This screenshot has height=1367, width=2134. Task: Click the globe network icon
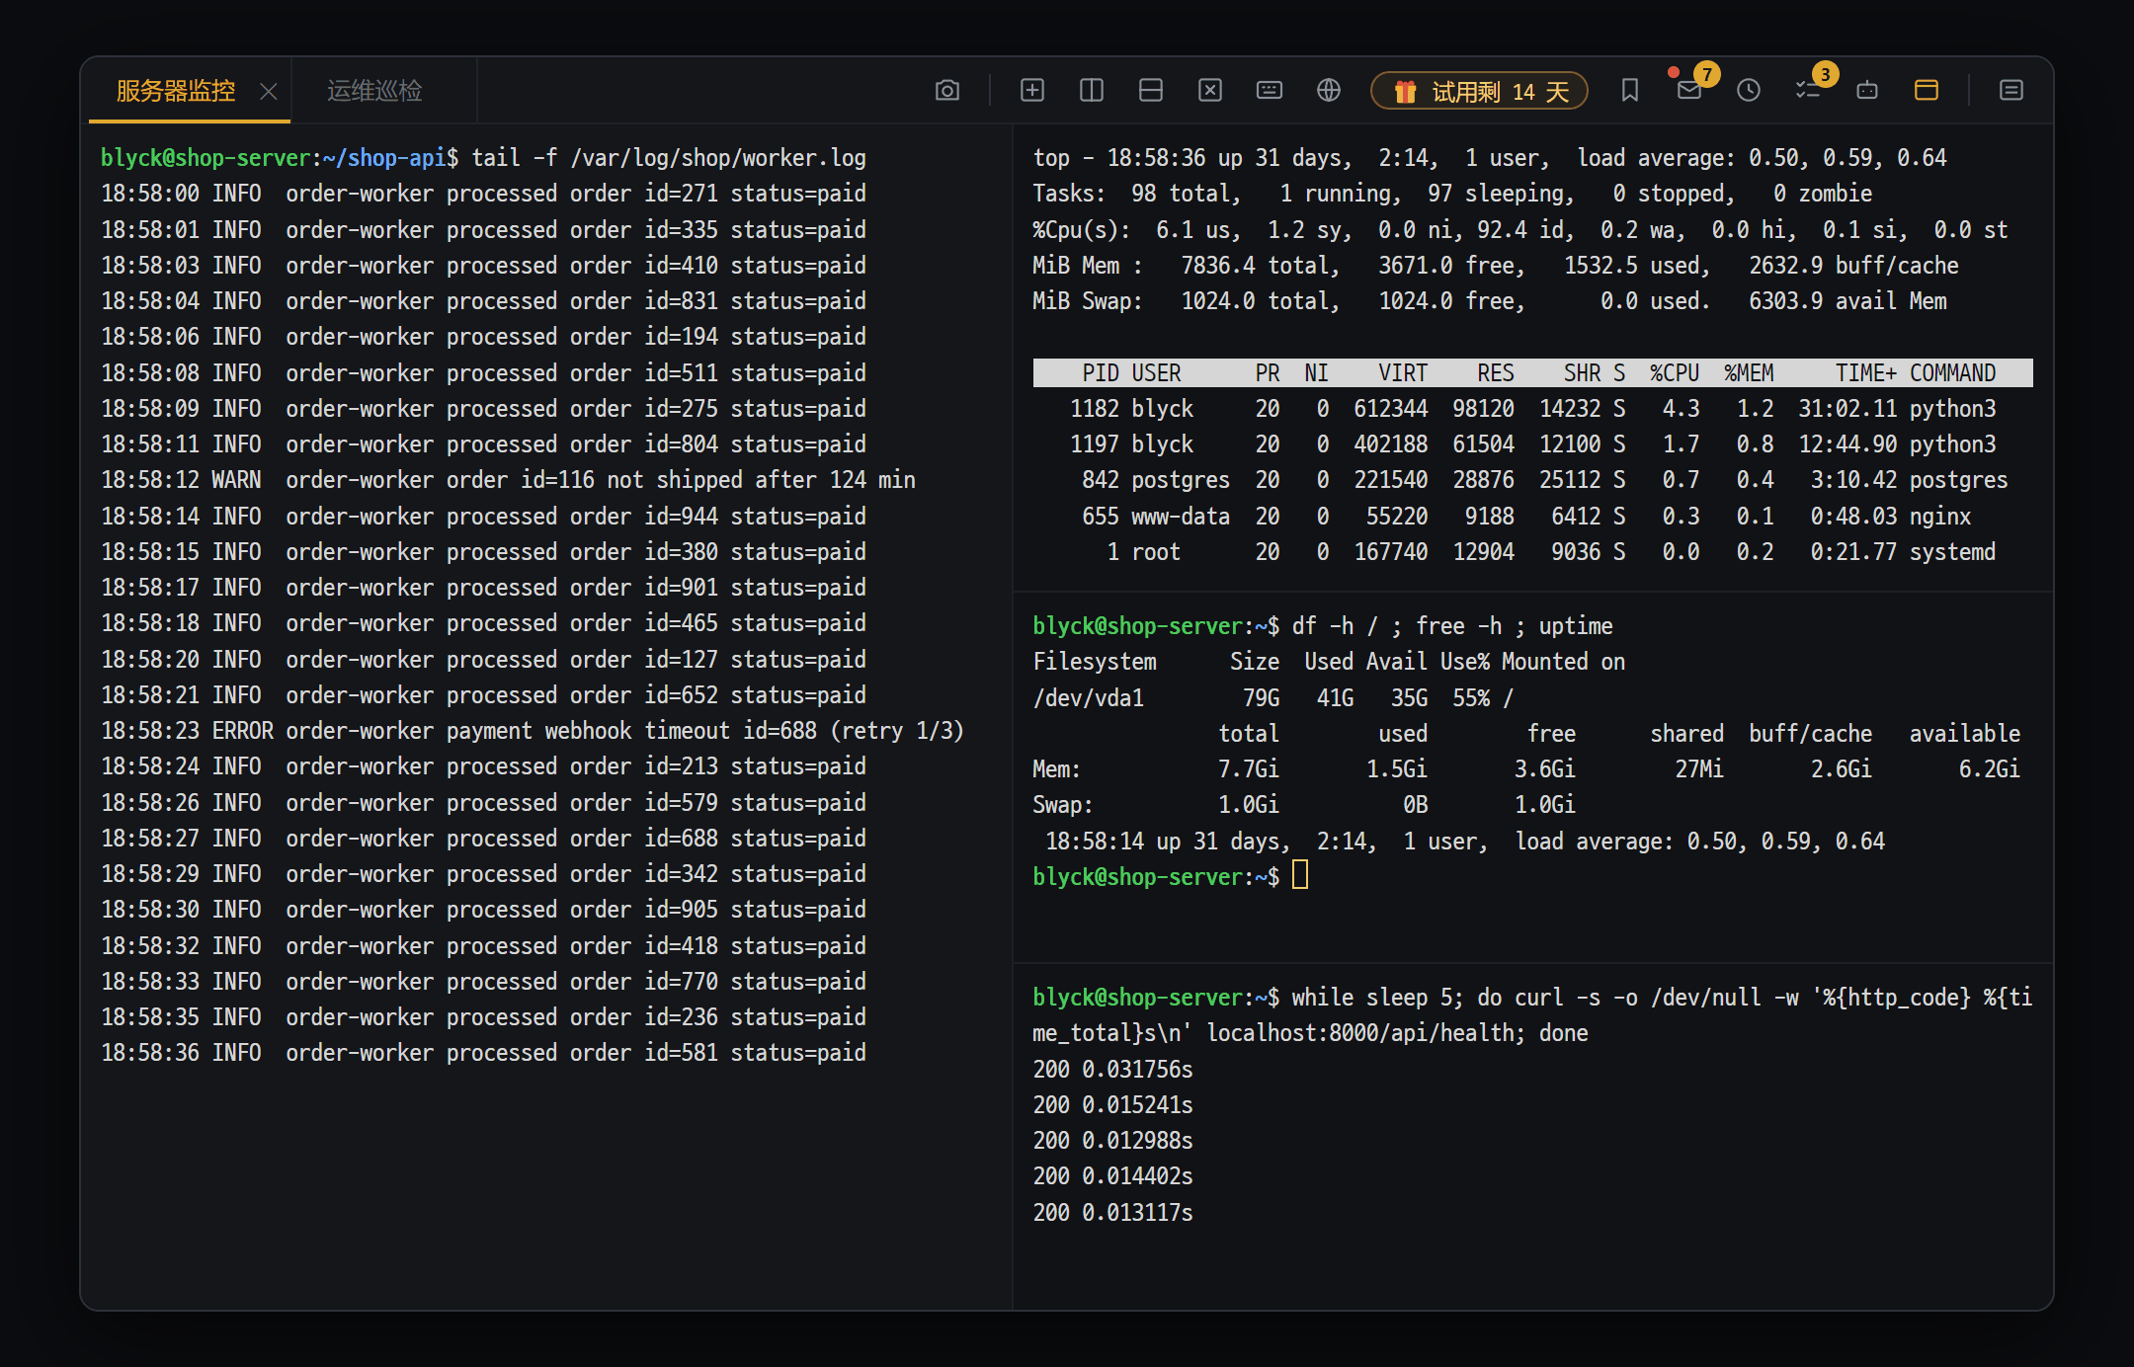(1328, 91)
